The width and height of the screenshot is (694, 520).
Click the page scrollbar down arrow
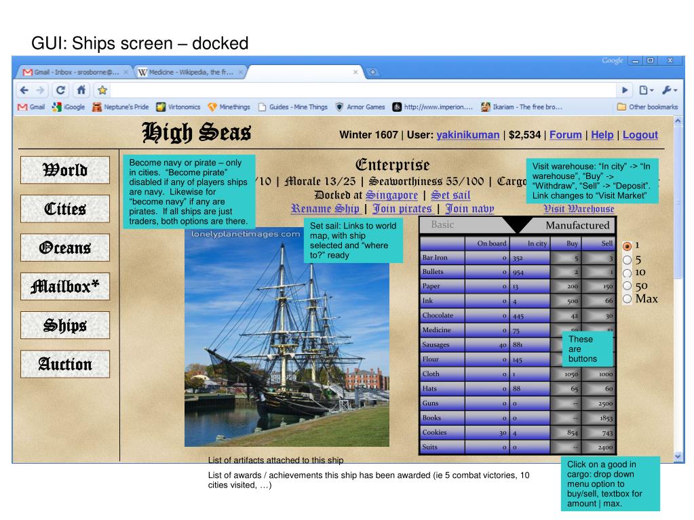[x=678, y=456]
